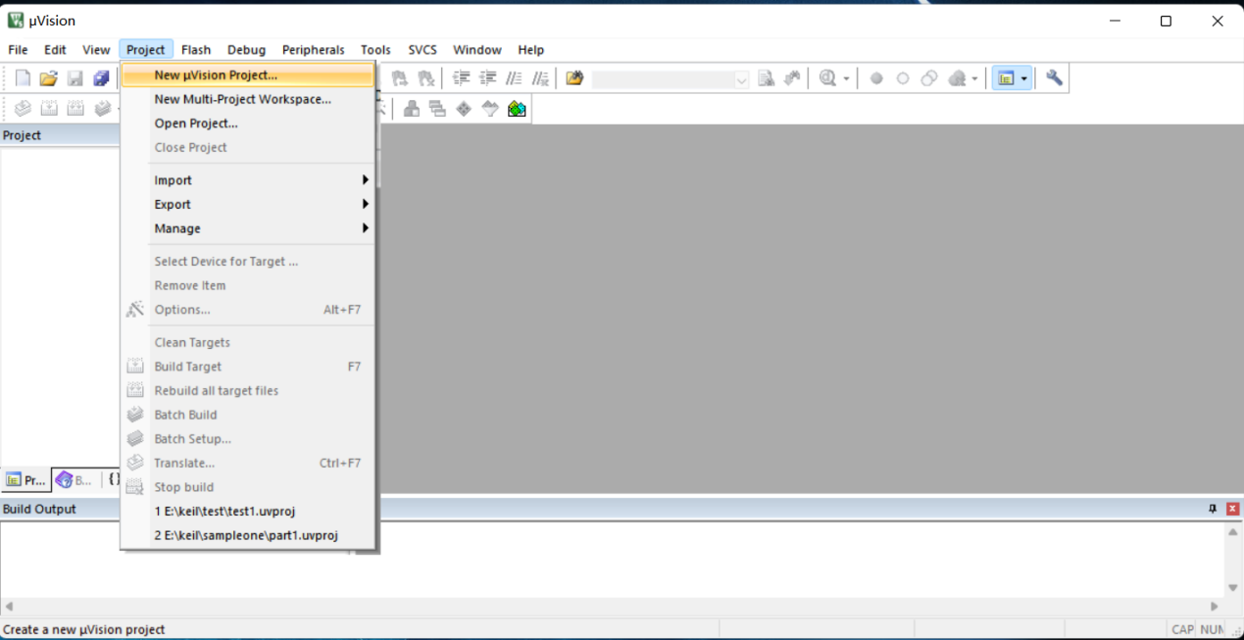The image size is (1244, 640).
Task: Choose Open Project from the menu
Action: coord(248,123)
